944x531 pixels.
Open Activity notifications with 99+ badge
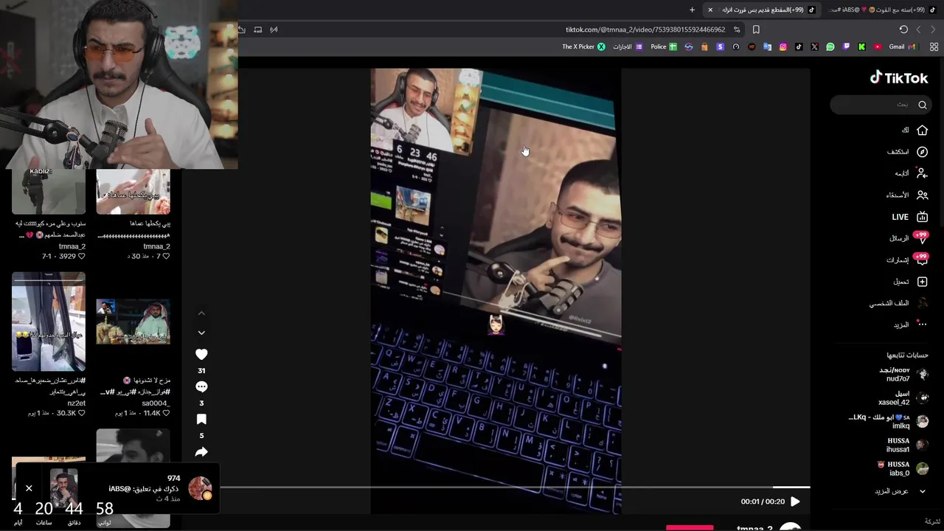(x=921, y=260)
